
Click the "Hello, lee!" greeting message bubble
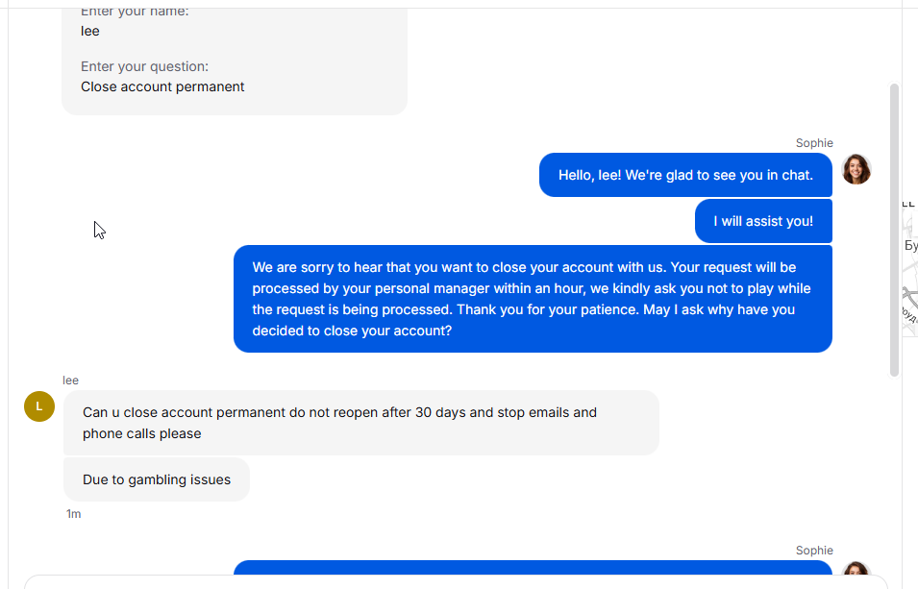coord(685,175)
